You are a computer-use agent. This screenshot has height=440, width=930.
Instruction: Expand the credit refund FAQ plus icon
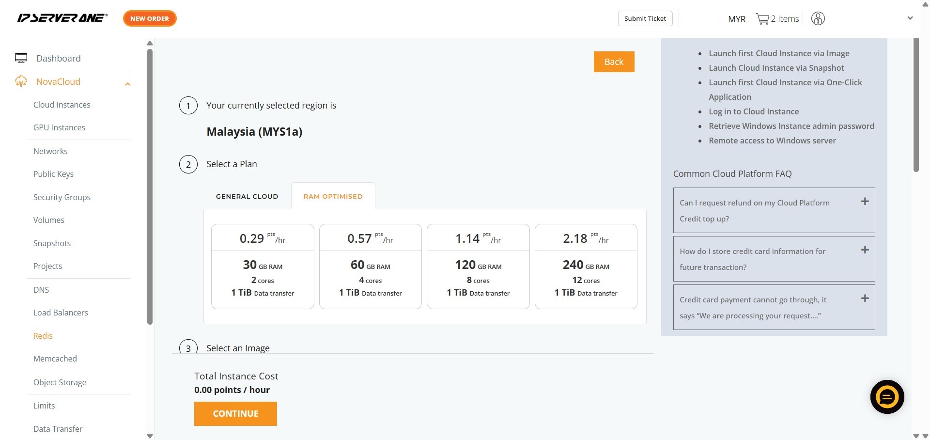pos(865,202)
